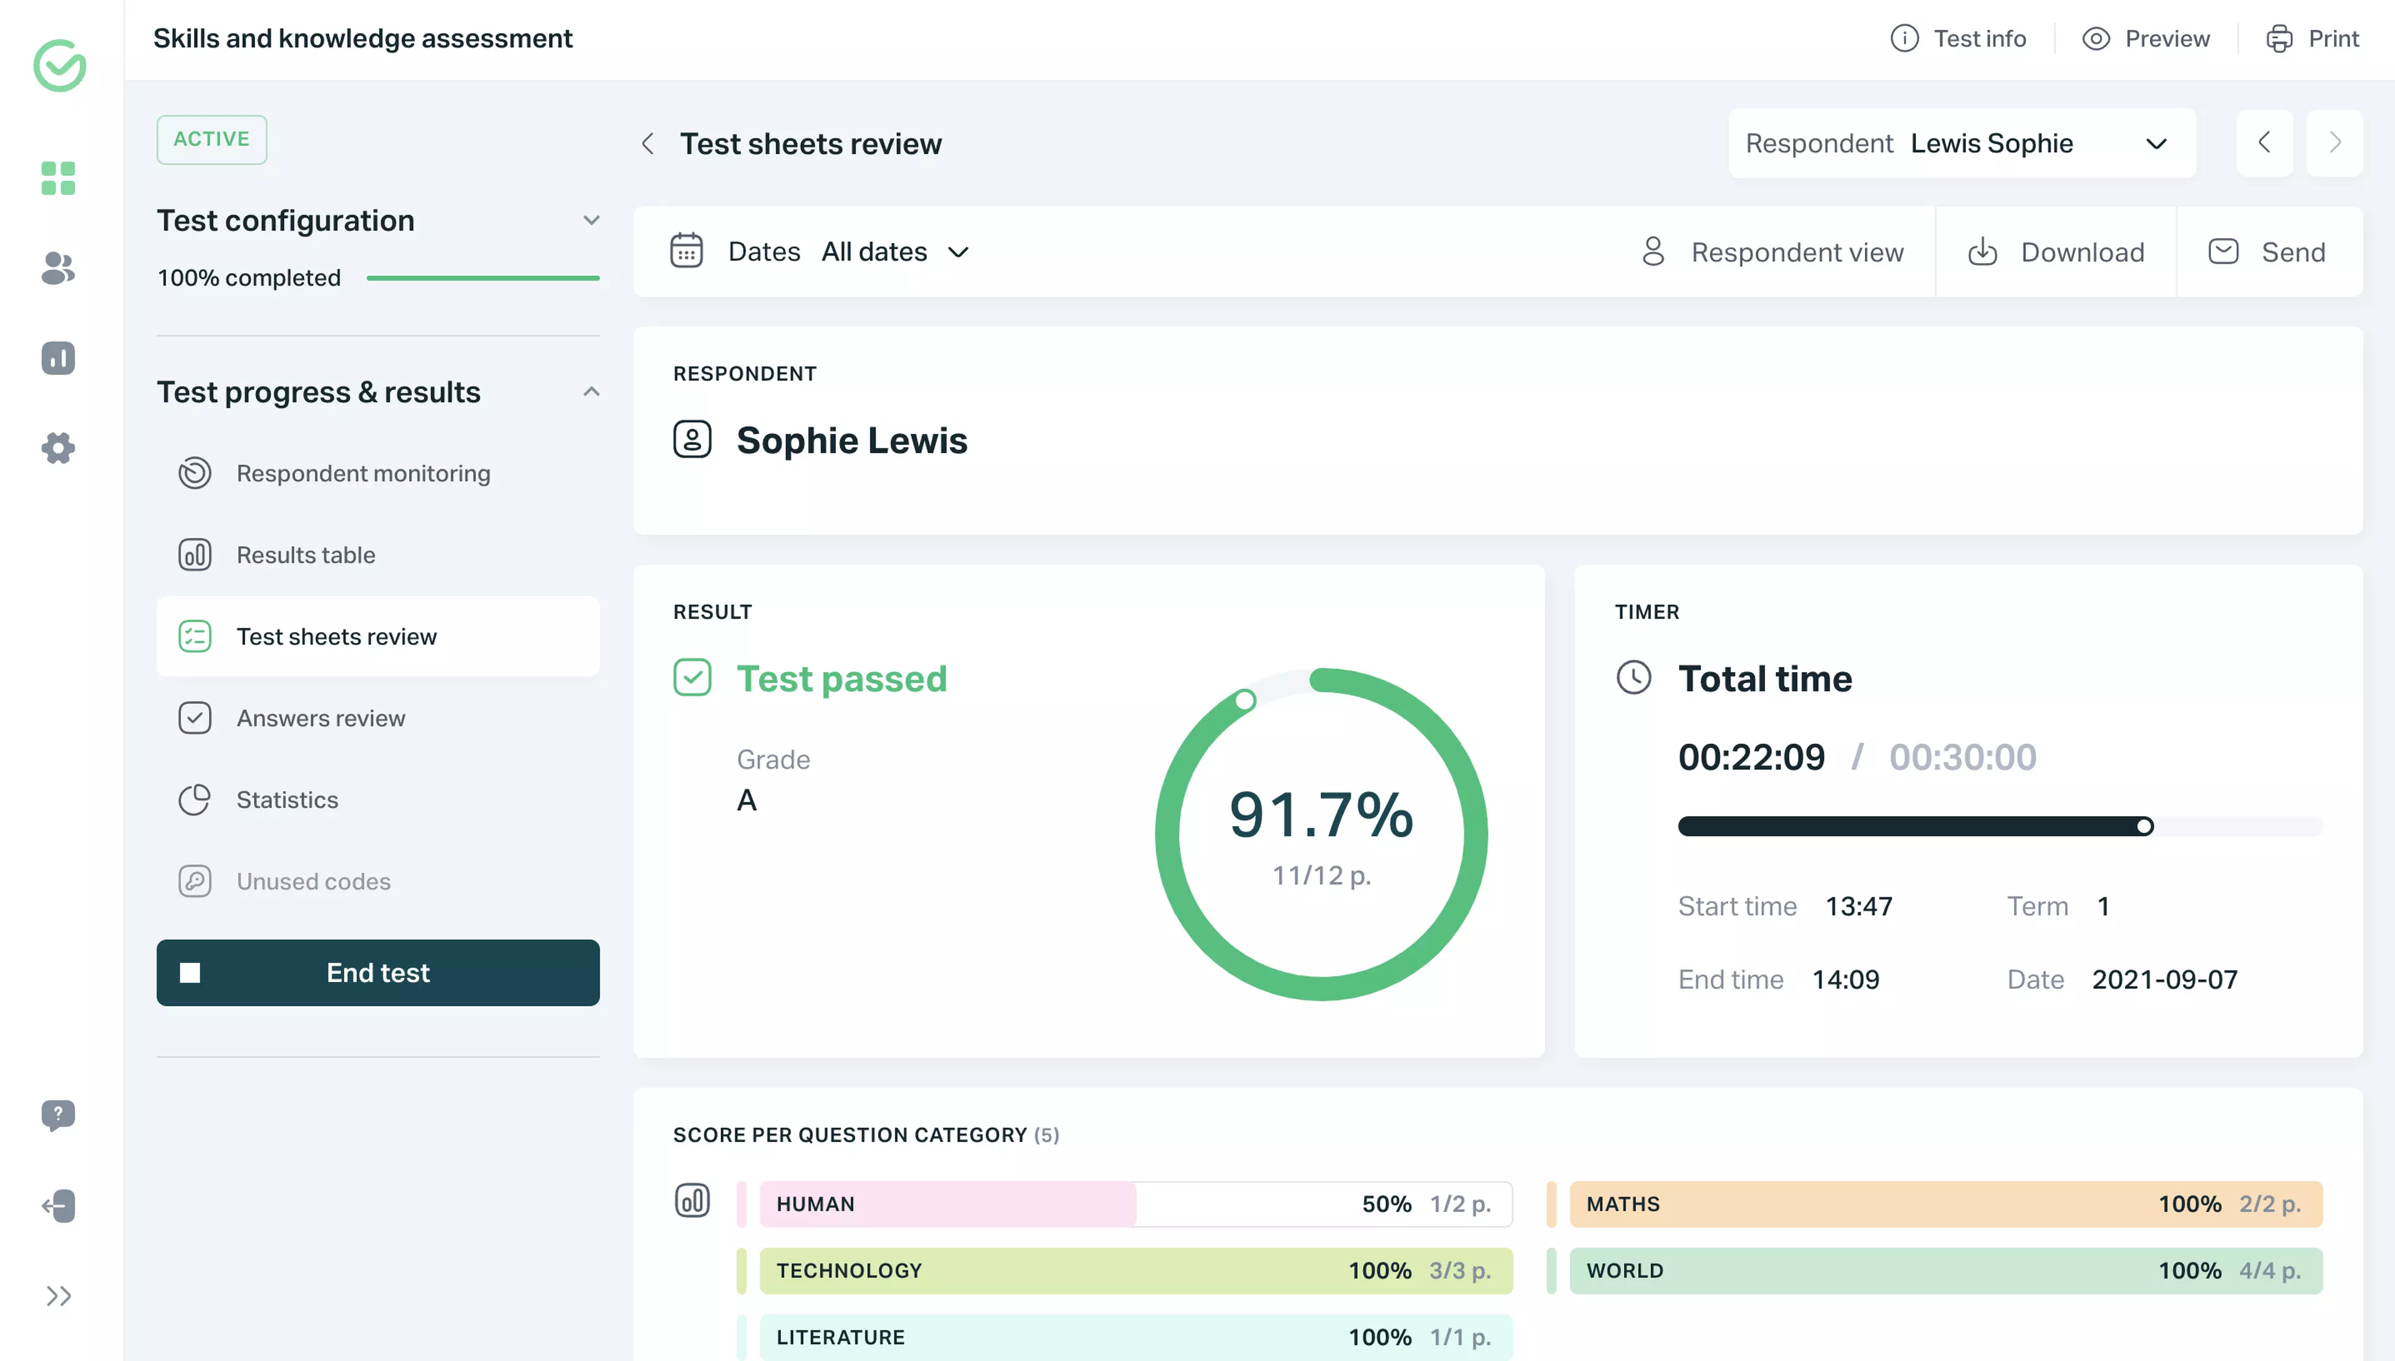Viewport: 2395px width, 1361px height.
Task: Open Answers review menu item
Action: click(378, 718)
